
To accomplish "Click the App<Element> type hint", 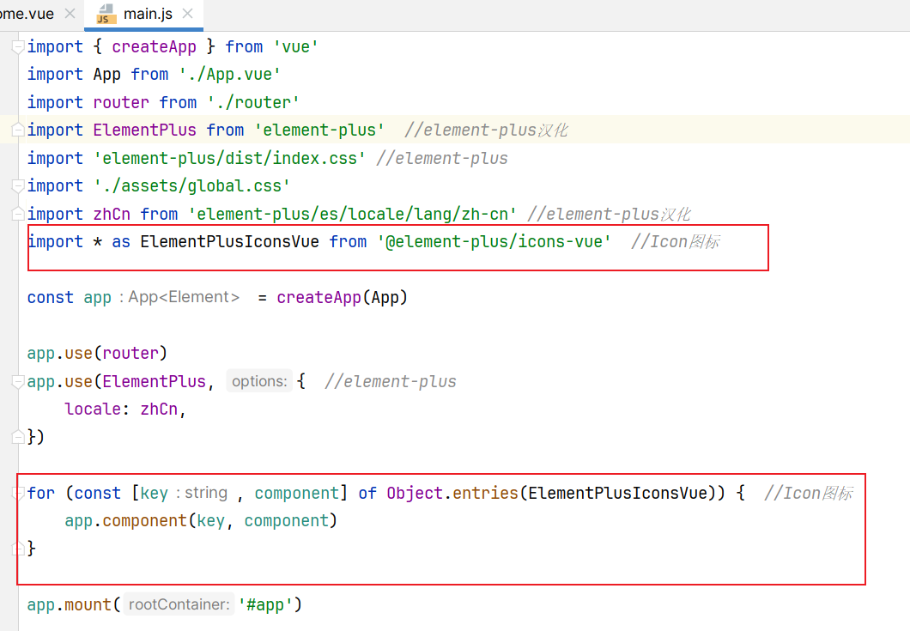I will [180, 297].
